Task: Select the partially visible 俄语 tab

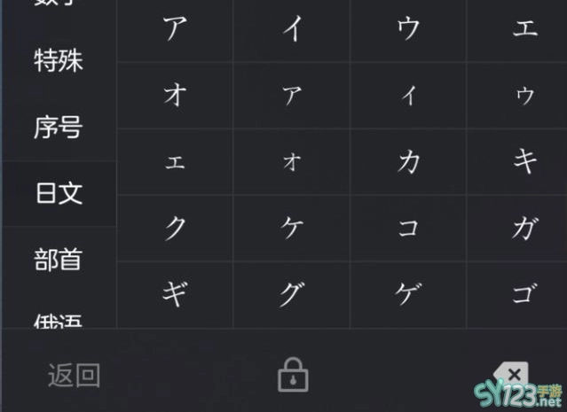Action: [59, 320]
